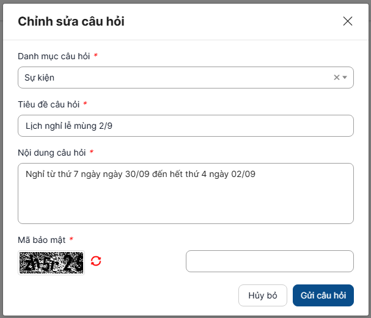This screenshot has height=318, width=371.
Task: Click the Mã bảo mật label
Action: coord(42,240)
